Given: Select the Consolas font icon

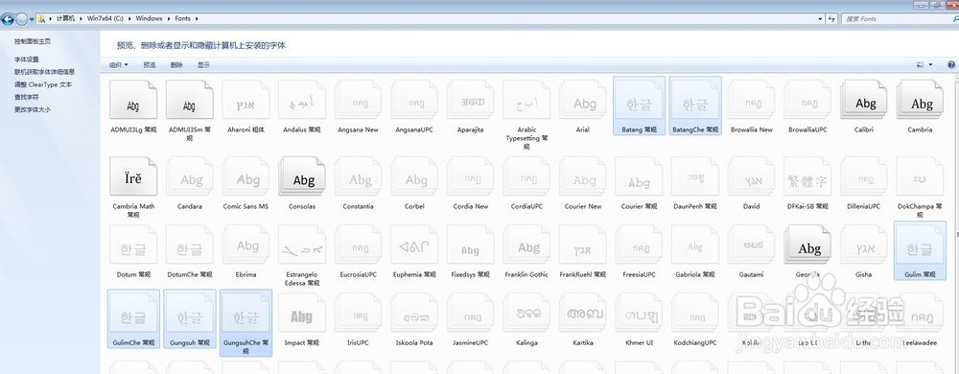Looking at the screenshot, I should (302, 176).
